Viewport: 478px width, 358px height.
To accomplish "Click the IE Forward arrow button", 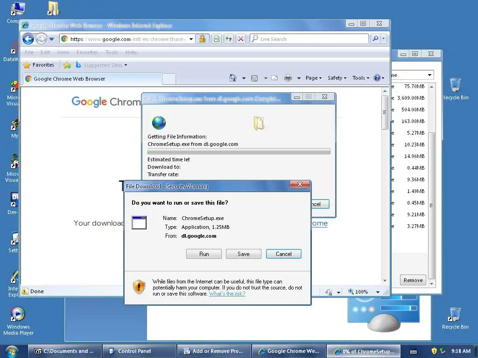I will point(41,39).
